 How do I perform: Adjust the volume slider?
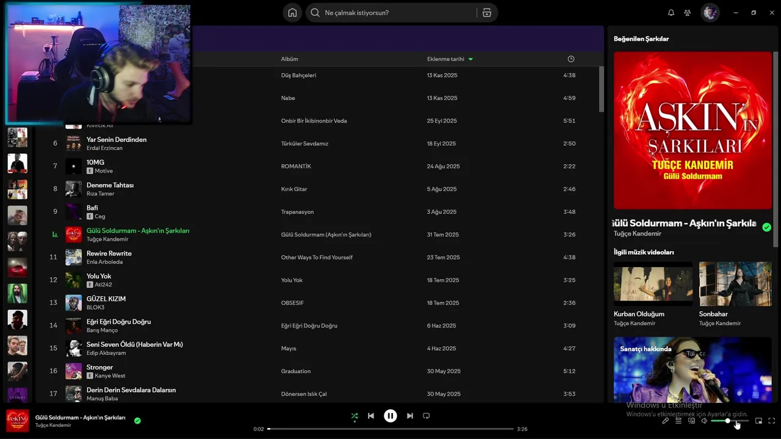(729, 421)
